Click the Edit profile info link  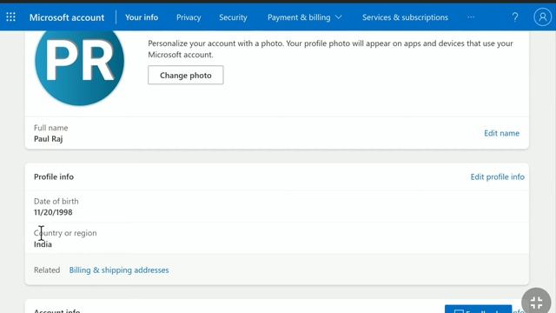(x=498, y=176)
